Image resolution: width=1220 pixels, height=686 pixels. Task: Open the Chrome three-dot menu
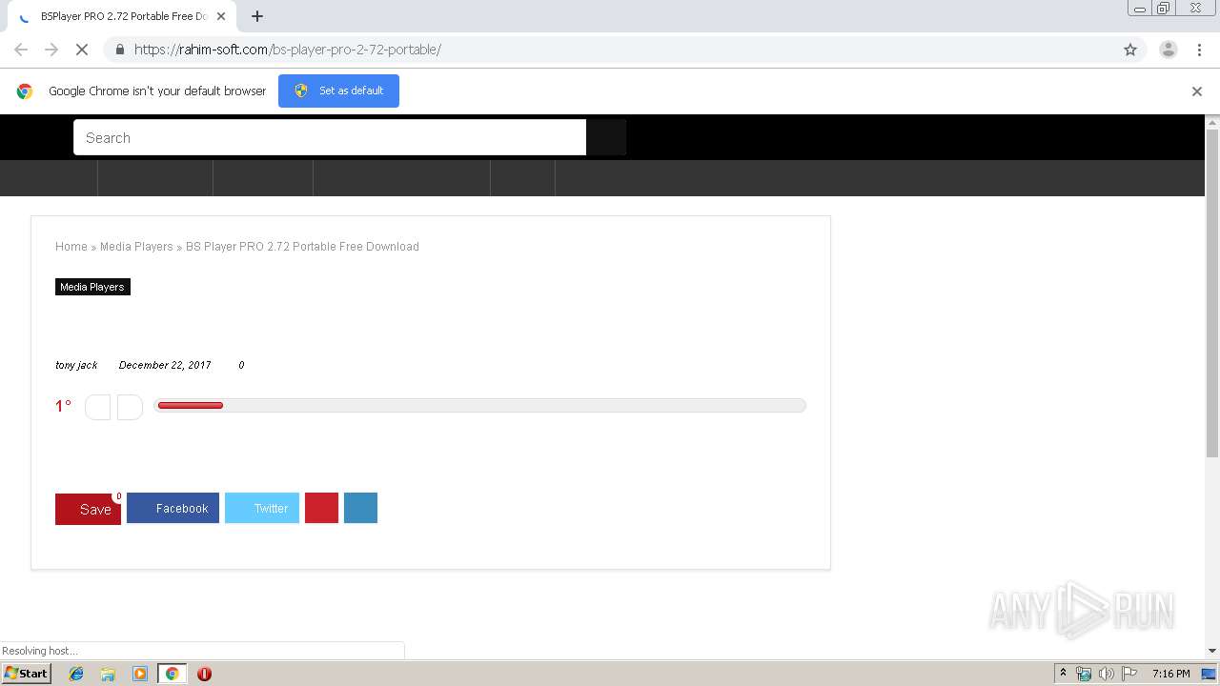click(1199, 50)
